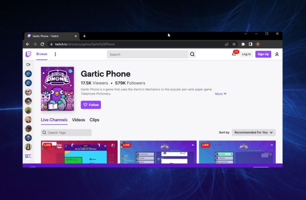Switch to the Videos tab
The height and width of the screenshot is (200, 306).
click(78, 120)
